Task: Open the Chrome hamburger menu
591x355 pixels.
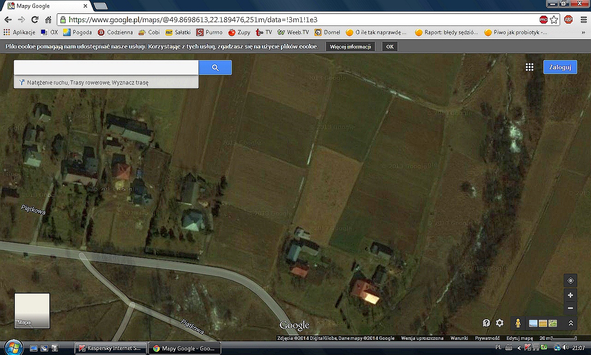Action: [x=584, y=20]
